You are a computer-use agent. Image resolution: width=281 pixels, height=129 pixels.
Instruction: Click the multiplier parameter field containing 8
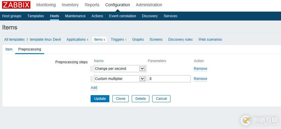[x=169, y=79]
